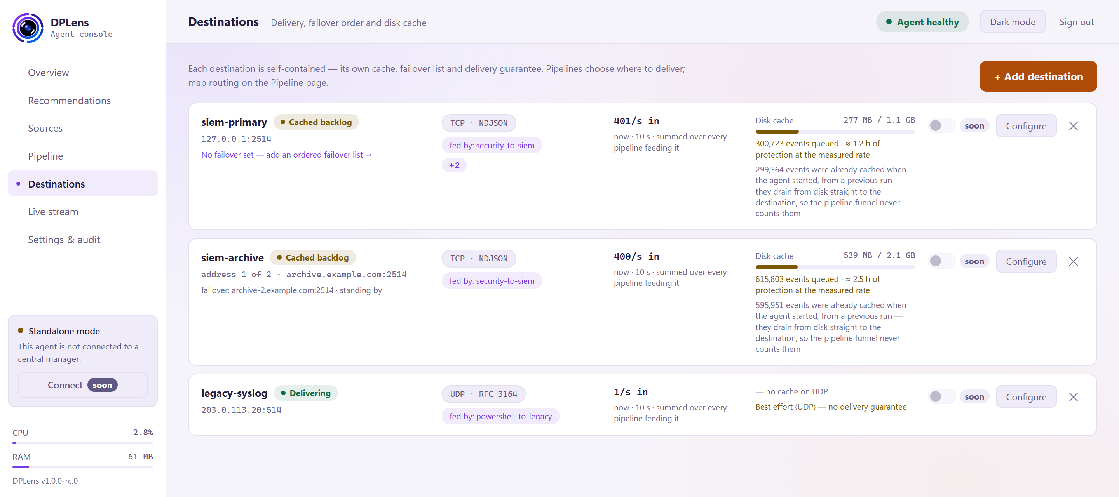Screen dimensions: 1119x497
Task: Click the no cache on UDP text
Action: click(791, 391)
